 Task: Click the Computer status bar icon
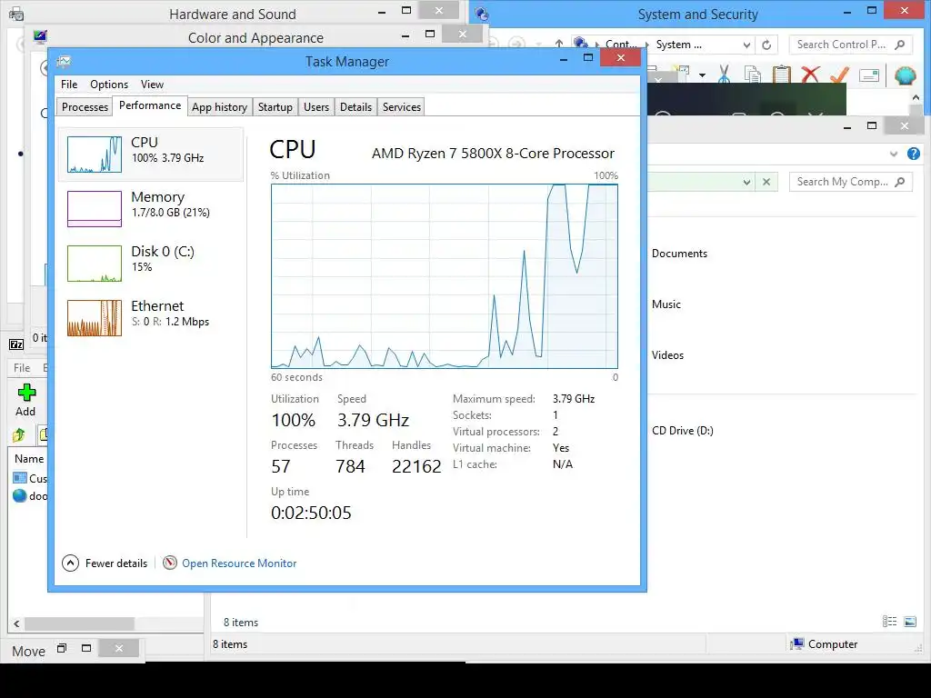(x=797, y=644)
